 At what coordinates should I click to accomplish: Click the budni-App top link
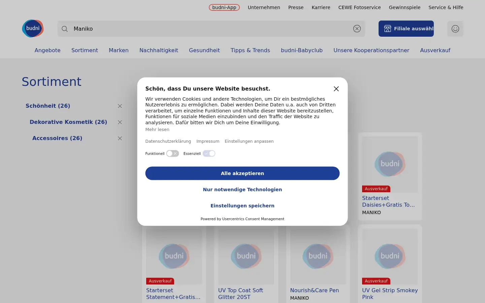[x=224, y=7]
